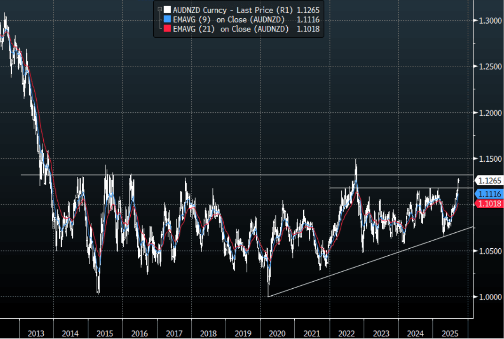Click the 1.2500 price axis label
The width and height of the screenshot is (504, 339).
[x=490, y=66]
